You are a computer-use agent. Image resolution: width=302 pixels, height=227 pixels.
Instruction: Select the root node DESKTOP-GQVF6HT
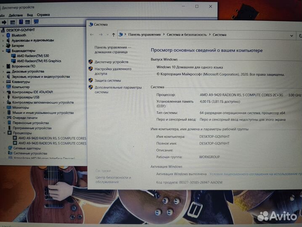coord(21,30)
